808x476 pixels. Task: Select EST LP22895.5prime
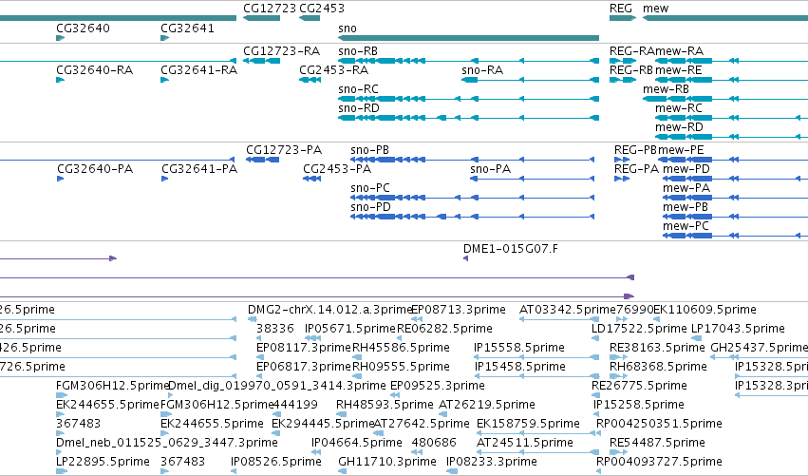coord(103,463)
